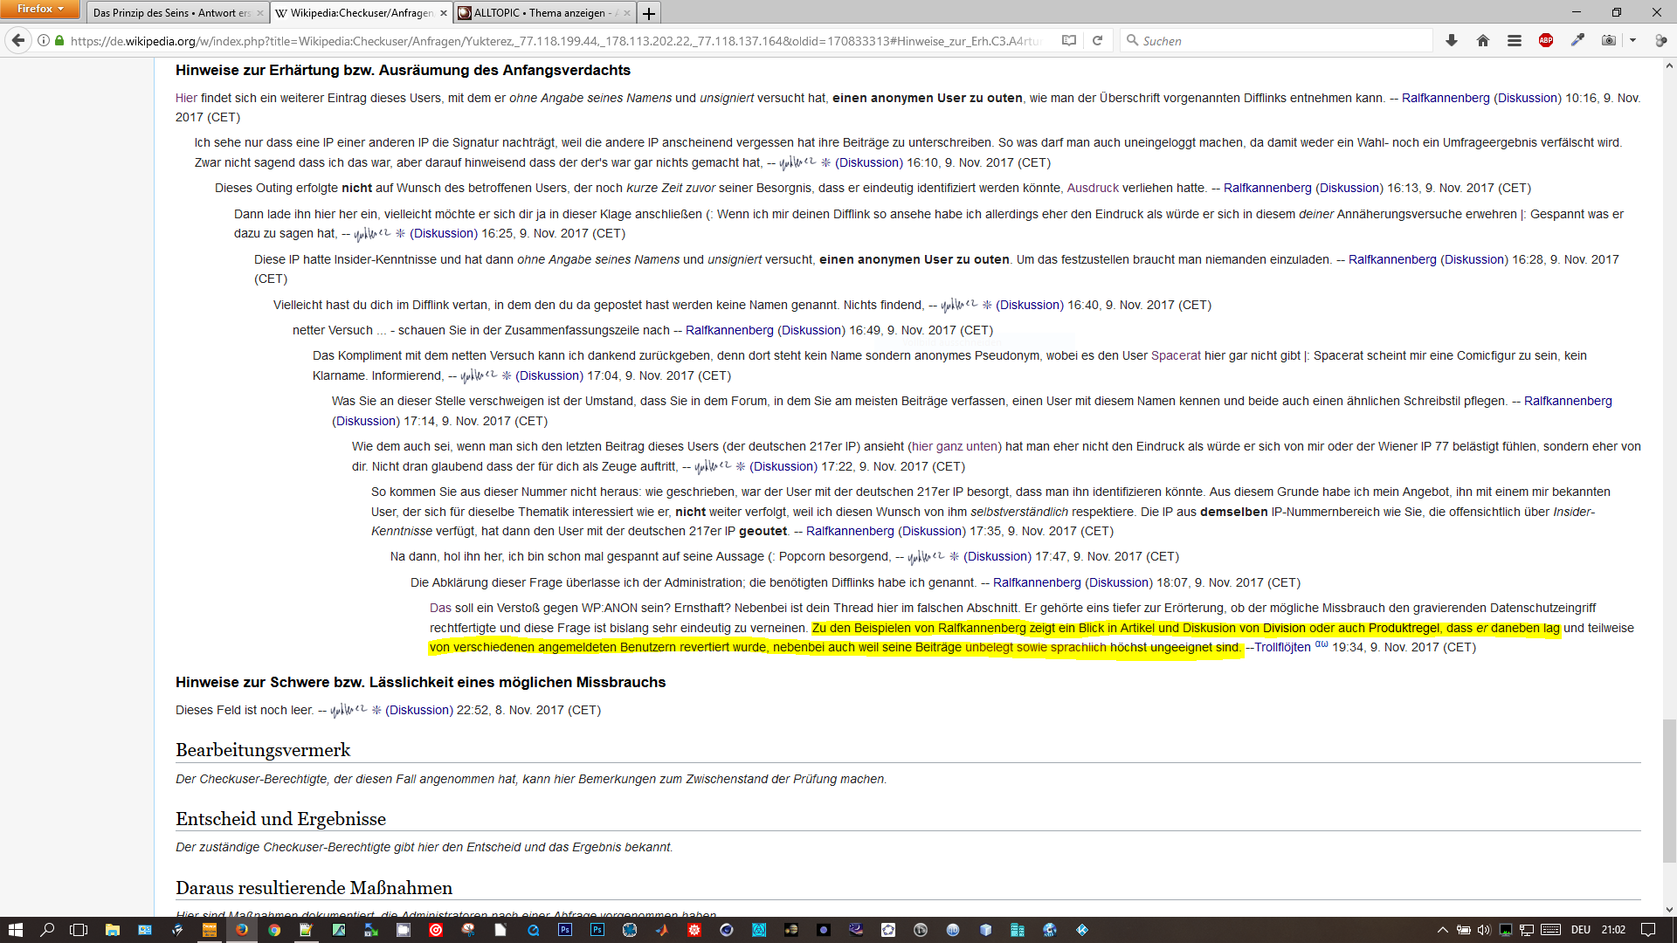Open the downloads arrow icon
The image size is (1677, 943).
tap(1452, 40)
